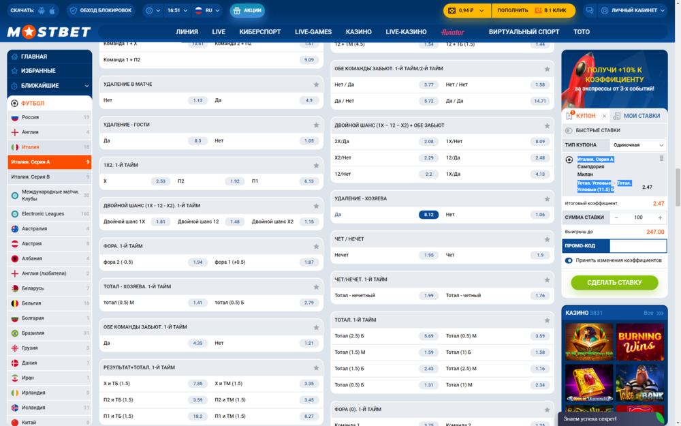Click Обход блокировок button
This screenshot has height=426, width=681.
pos(101,10)
